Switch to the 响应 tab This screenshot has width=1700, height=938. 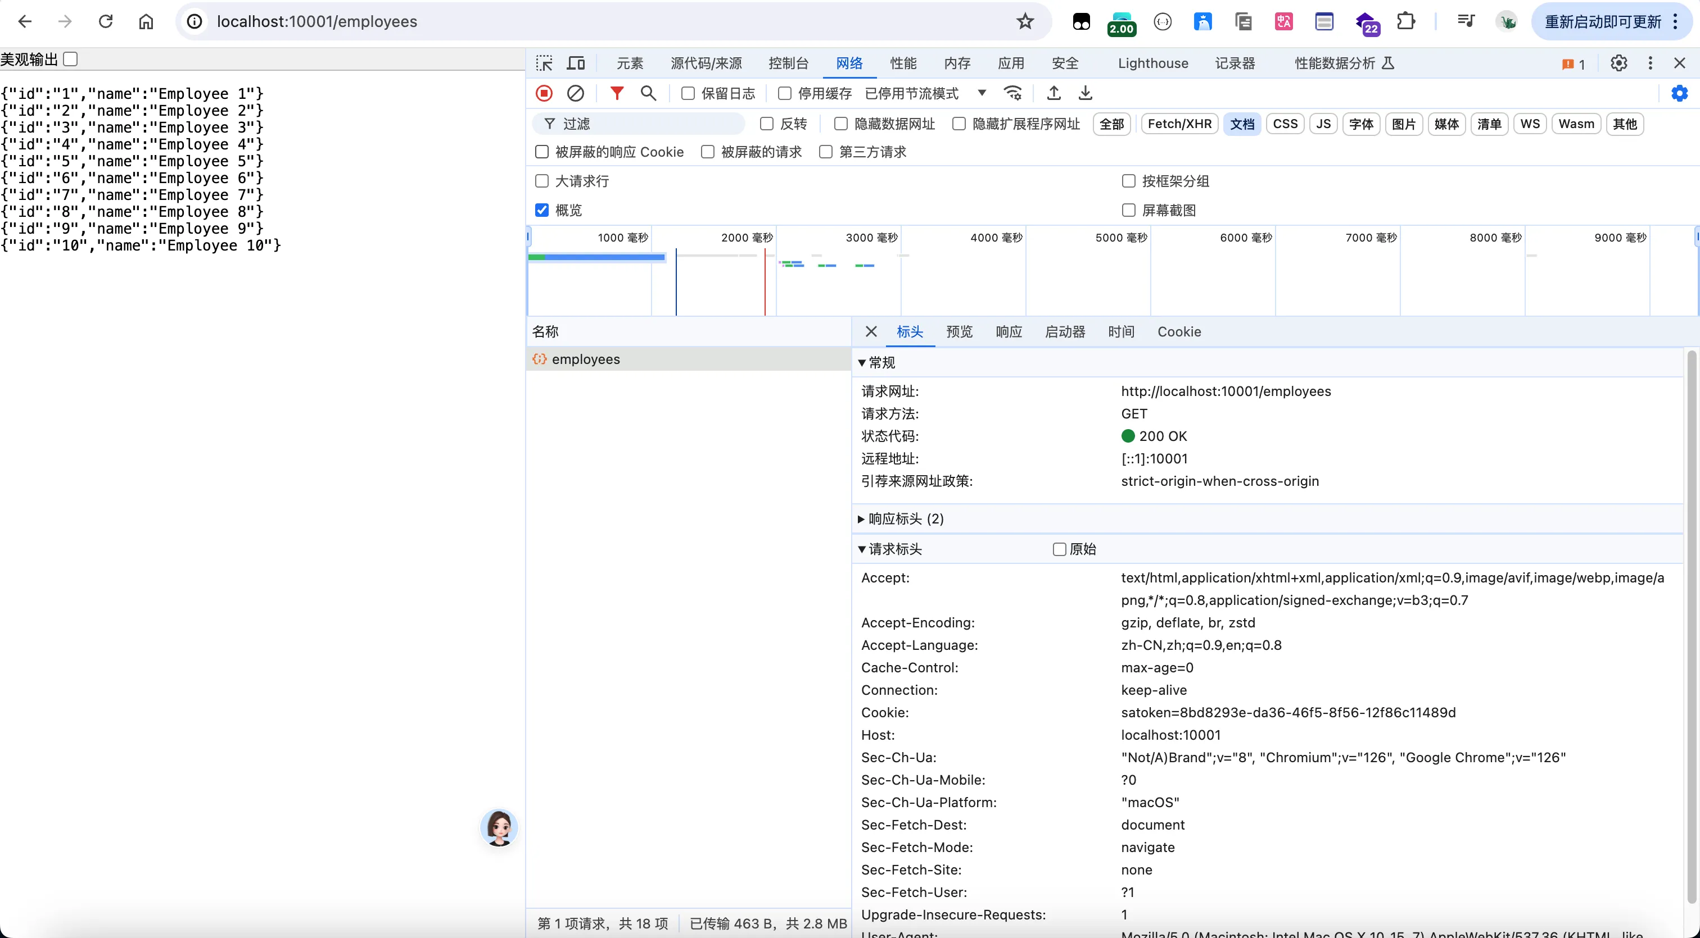point(1009,331)
